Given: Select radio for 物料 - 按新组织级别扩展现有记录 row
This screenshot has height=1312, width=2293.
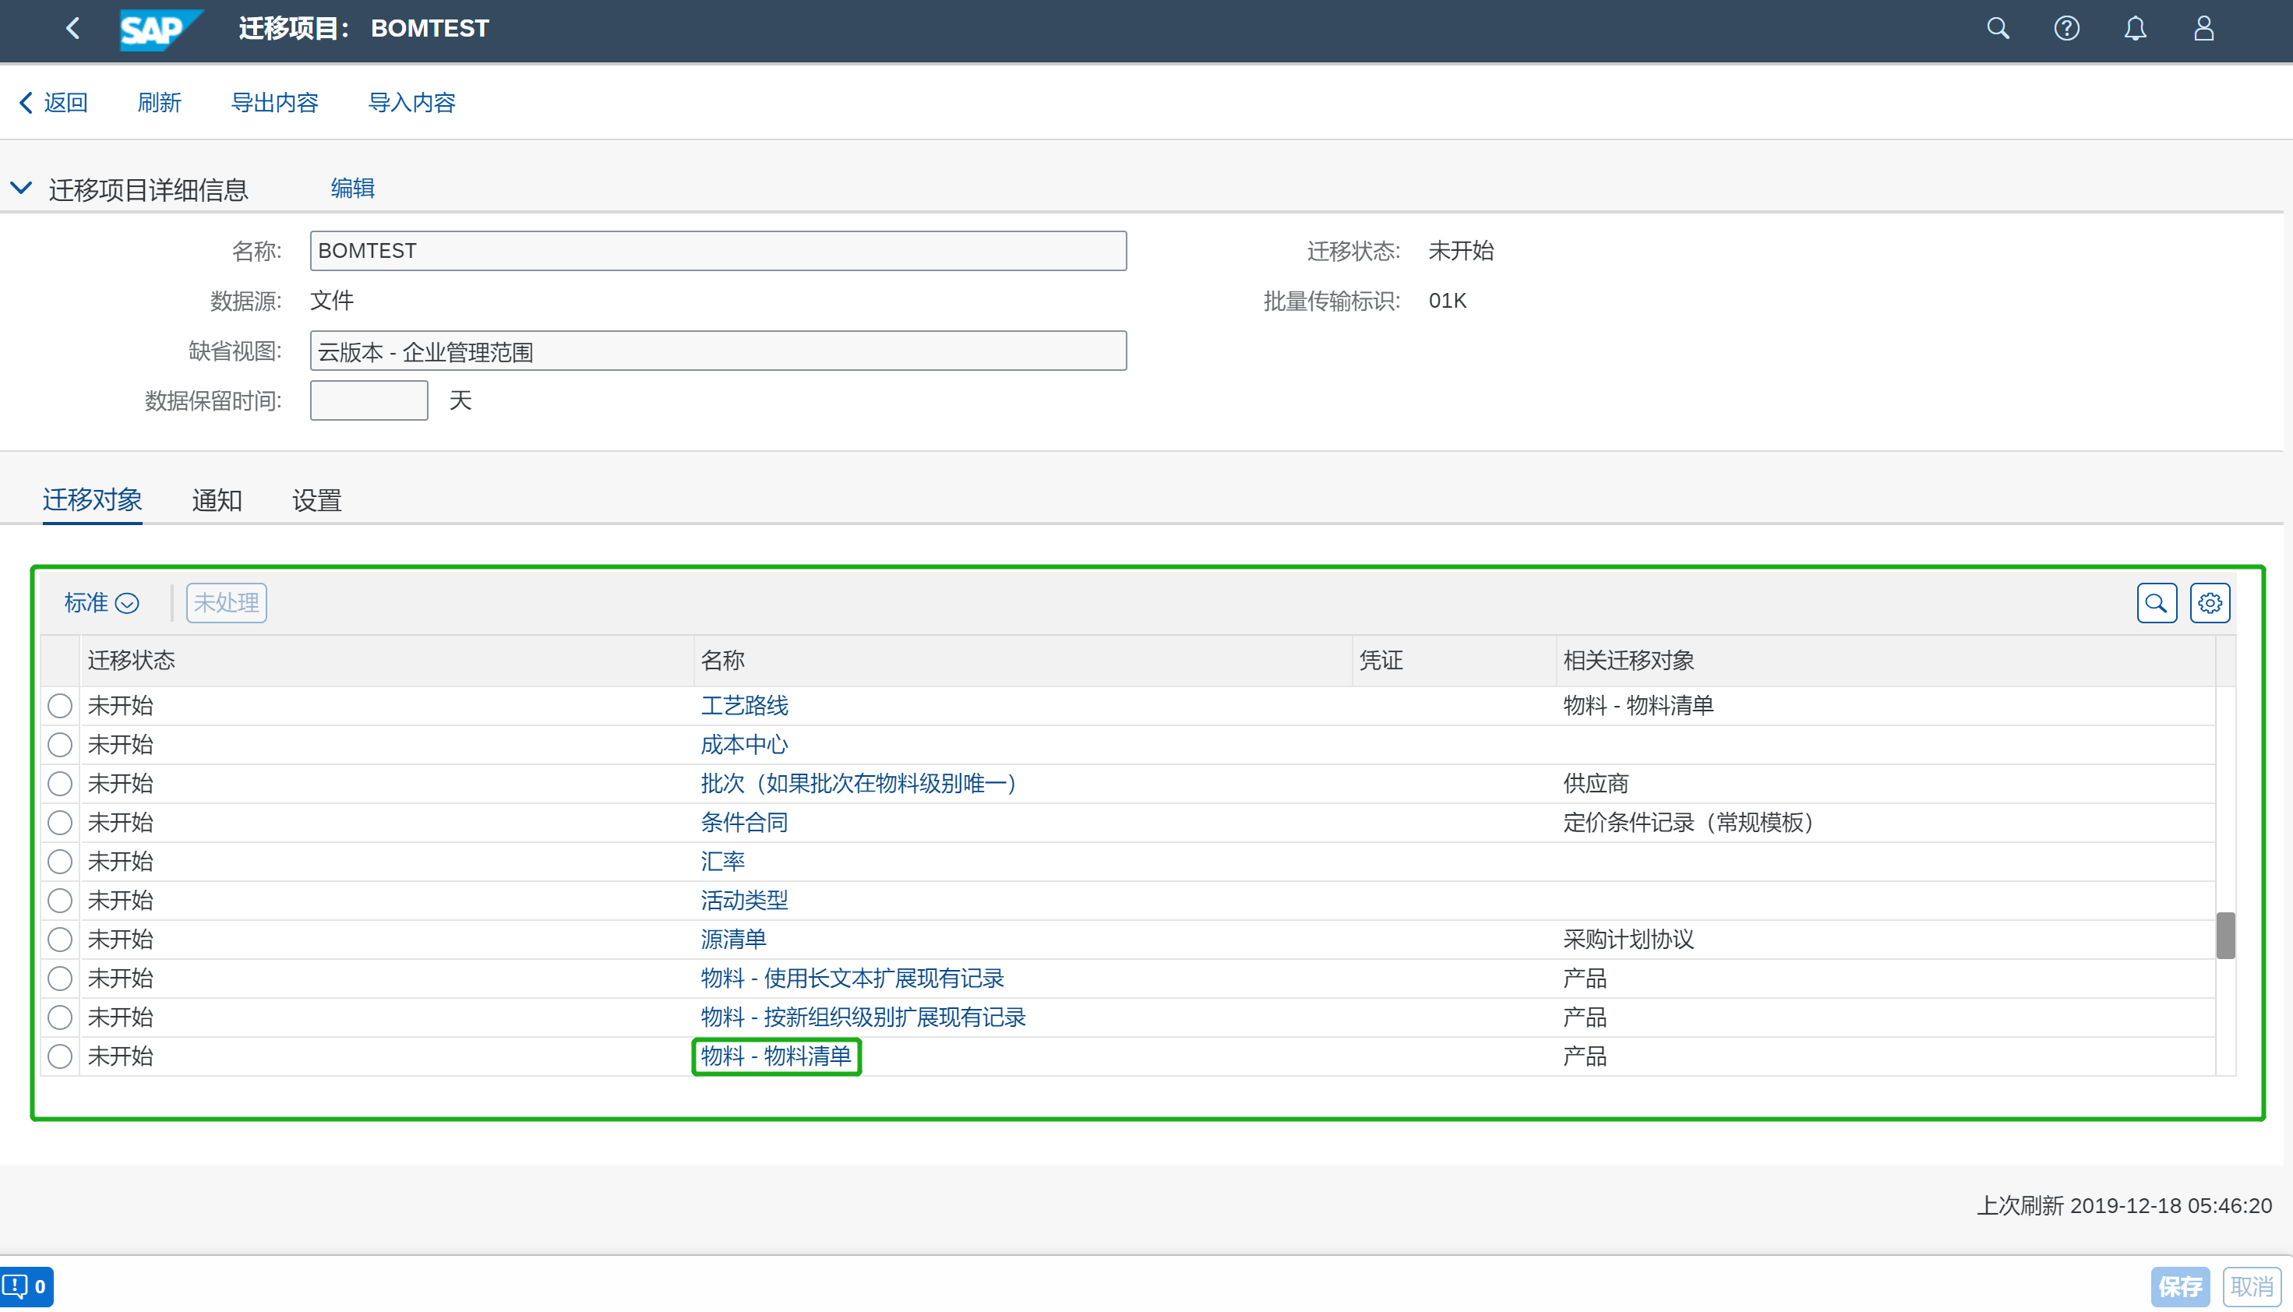Looking at the screenshot, I should pos(59,1018).
